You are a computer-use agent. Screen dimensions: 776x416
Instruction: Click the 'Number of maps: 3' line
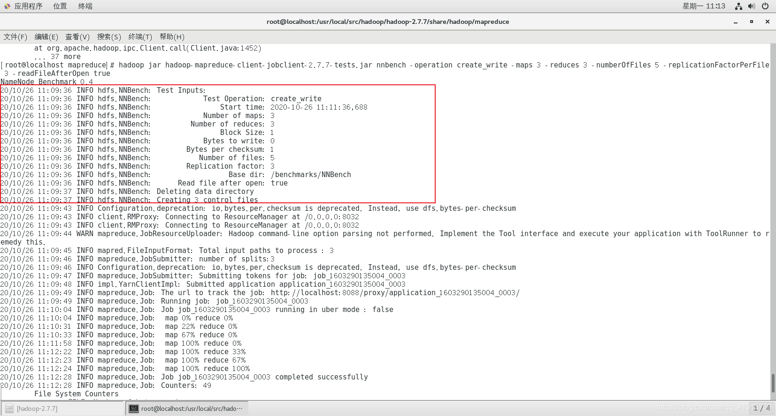137,116
